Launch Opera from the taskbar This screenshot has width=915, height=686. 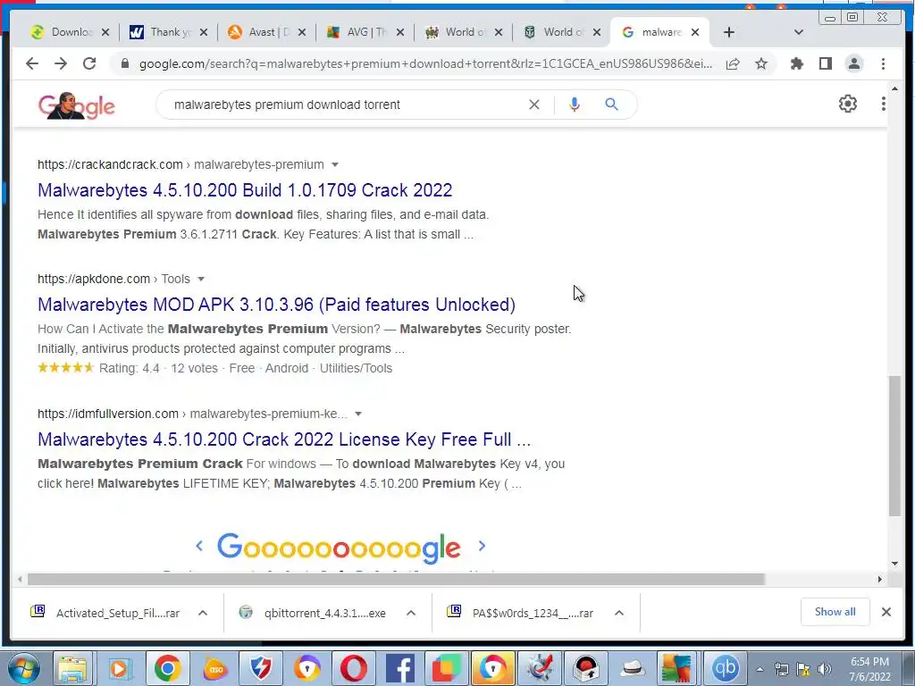pos(354,668)
